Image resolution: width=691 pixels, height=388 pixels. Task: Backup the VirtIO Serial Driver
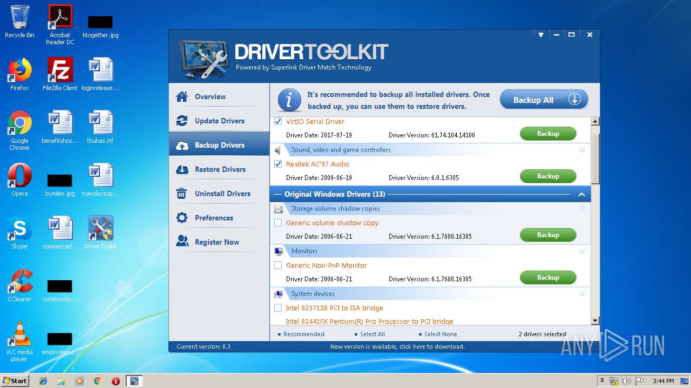[x=548, y=134]
